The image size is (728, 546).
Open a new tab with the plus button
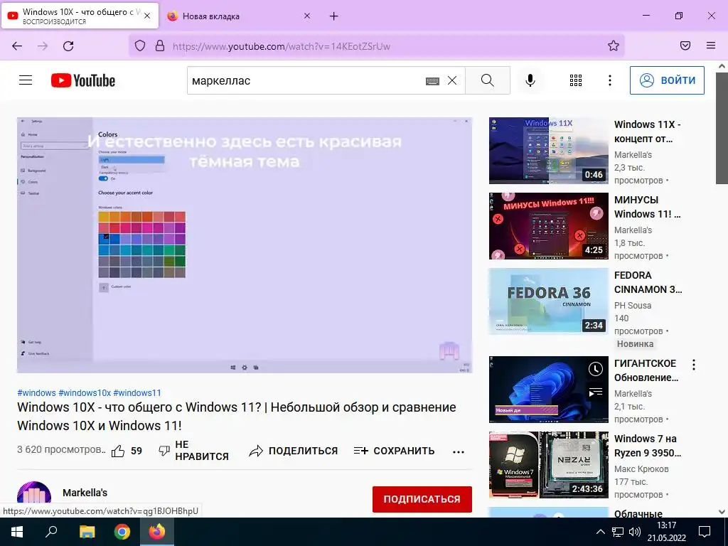[x=334, y=16]
